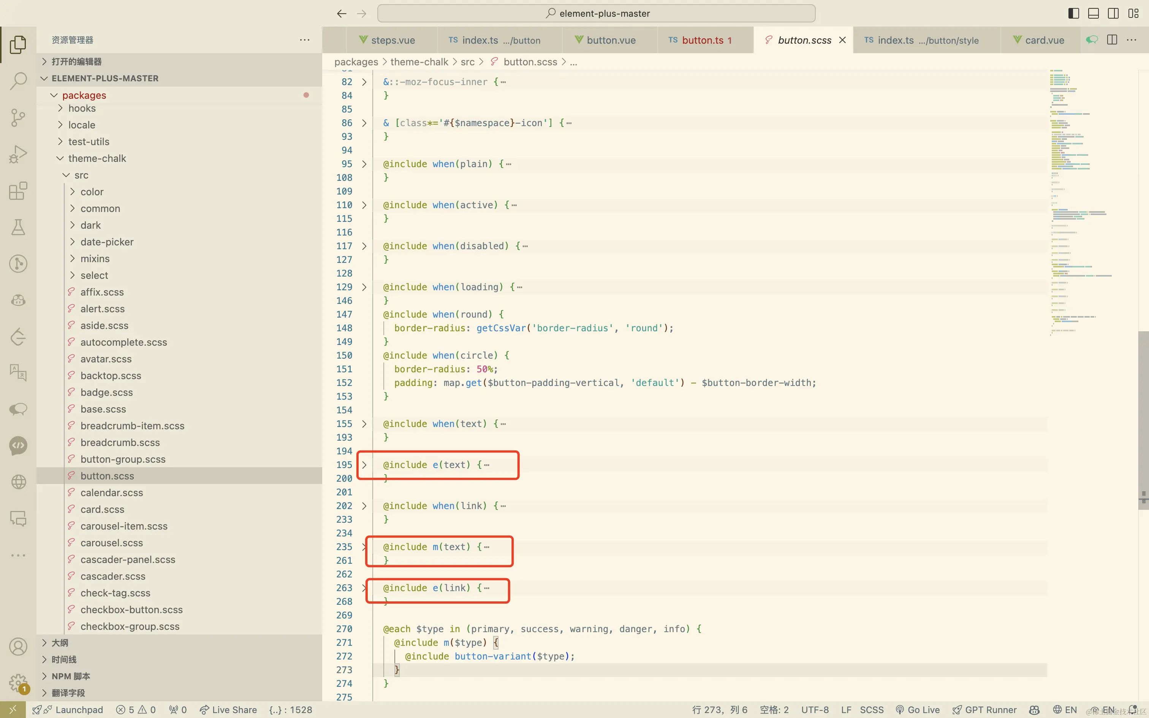Click Go Live in status bar
This screenshot has width=1149, height=718.
918,710
